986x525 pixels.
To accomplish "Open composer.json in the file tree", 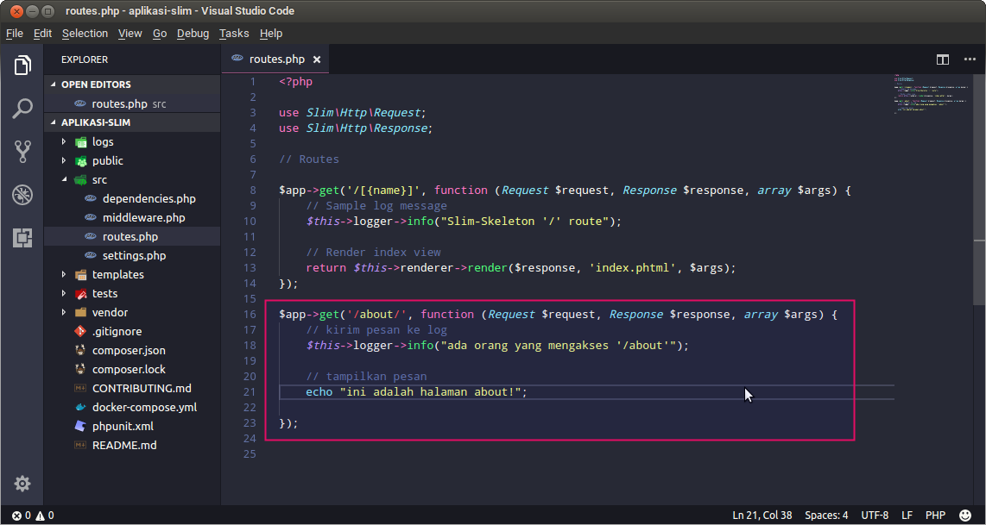I will tap(129, 350).
